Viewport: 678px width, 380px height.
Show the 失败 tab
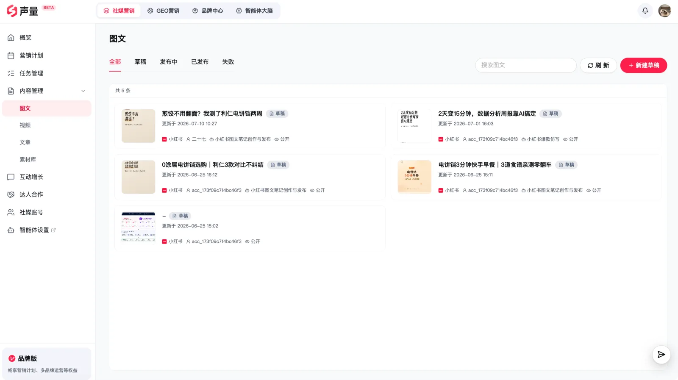(228, 62)
